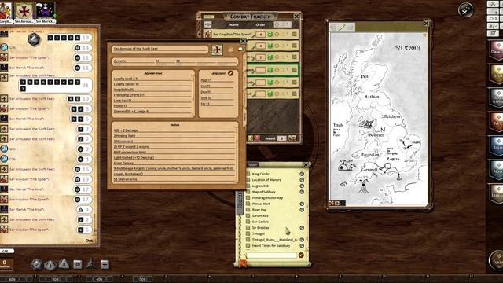This screenshot has height=283, width=503.
Task: Click the image list filter field
Action: pyautogui.click(x=272, y=255)
